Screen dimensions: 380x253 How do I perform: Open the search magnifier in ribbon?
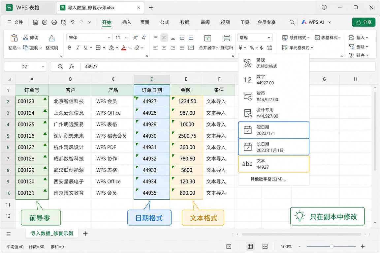pos(292,22)
